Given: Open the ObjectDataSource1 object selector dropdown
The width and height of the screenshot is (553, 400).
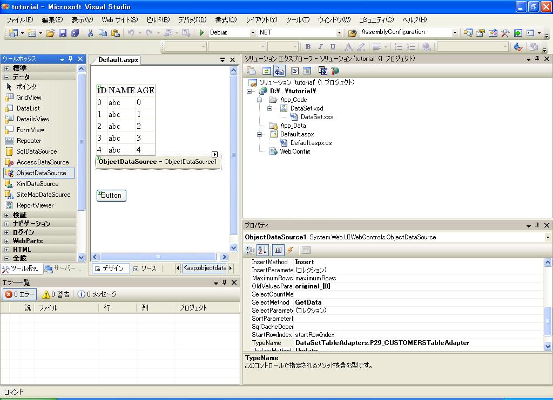Looking at the screenshot, I should [548, 237].
